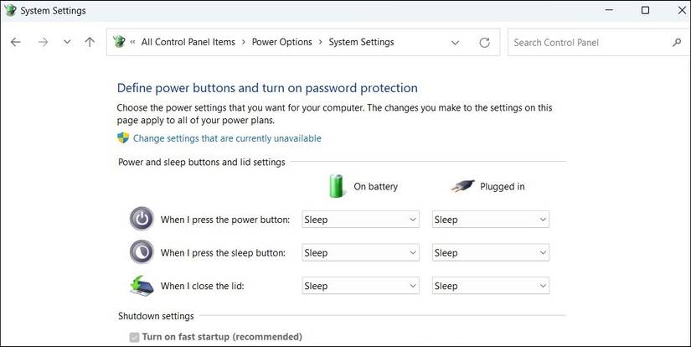Image resolution: width=691 pixels, height=347 pixels.
Task: Click the laptop lid close icon
Action: click(x=142, y=286)
